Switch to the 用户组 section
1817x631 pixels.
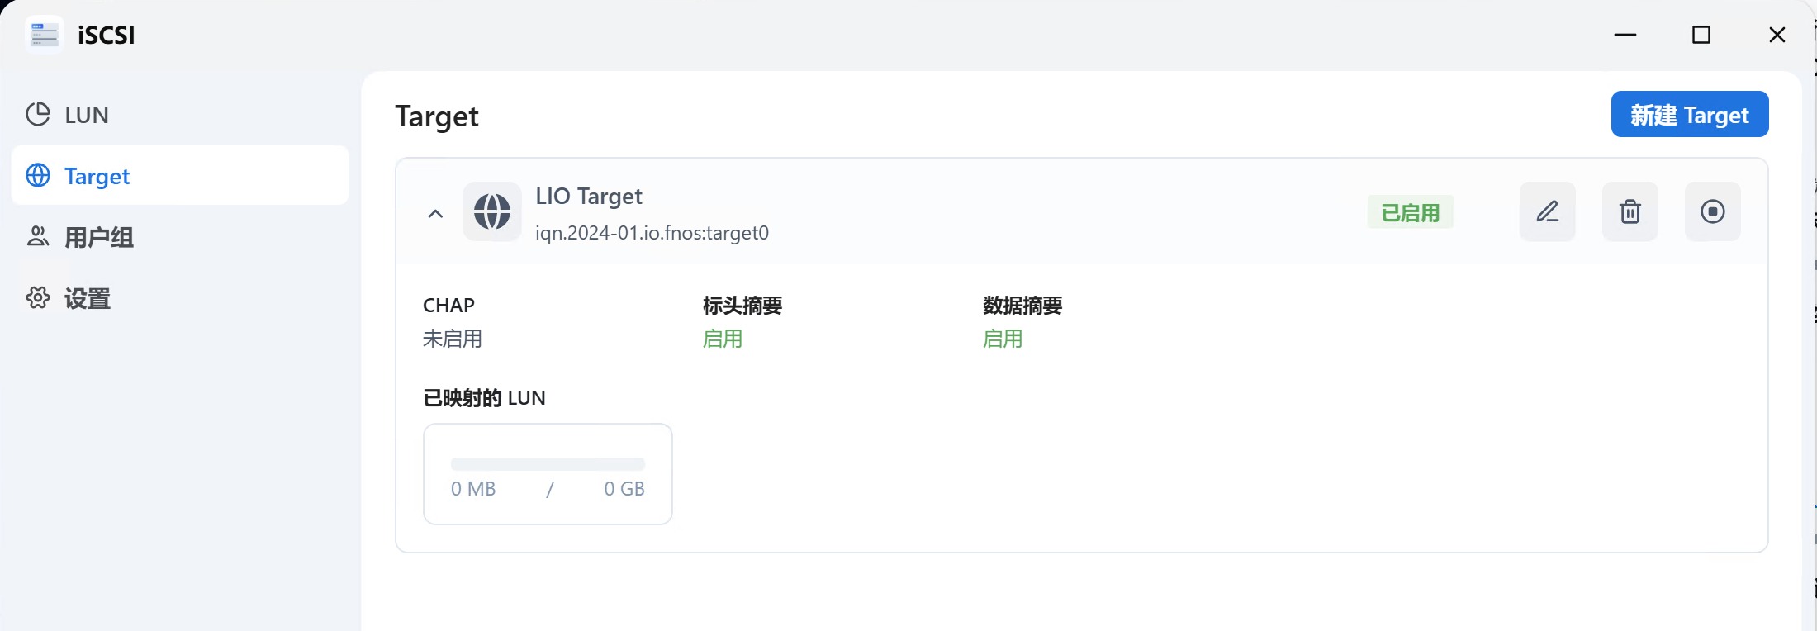point(98,237)
